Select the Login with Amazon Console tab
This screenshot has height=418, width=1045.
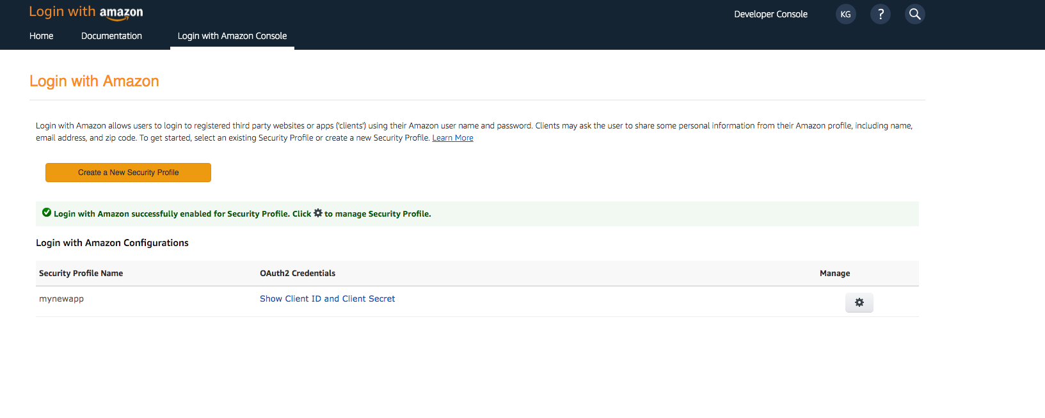coord(232,36)
